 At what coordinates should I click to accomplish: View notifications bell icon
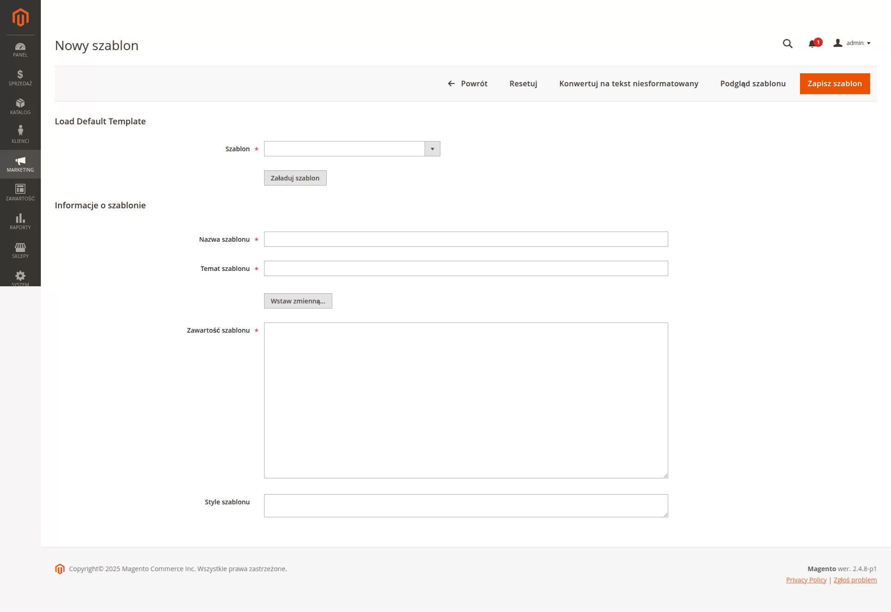812,44
